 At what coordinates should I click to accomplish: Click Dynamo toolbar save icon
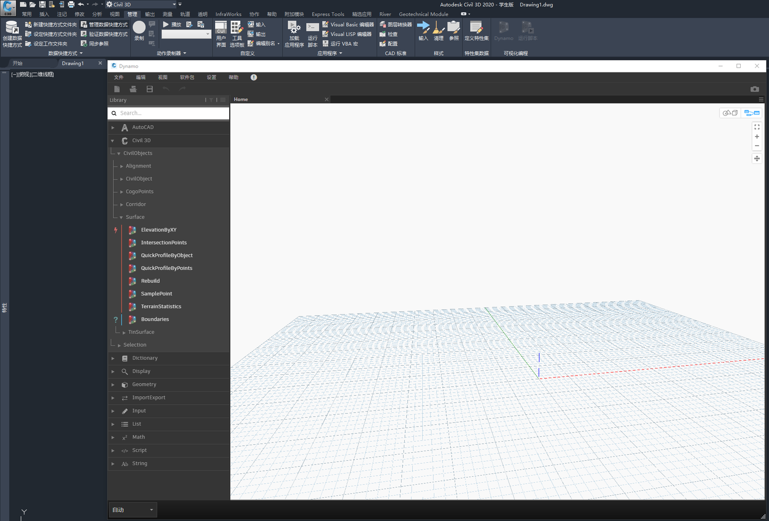tap(150, 89)
